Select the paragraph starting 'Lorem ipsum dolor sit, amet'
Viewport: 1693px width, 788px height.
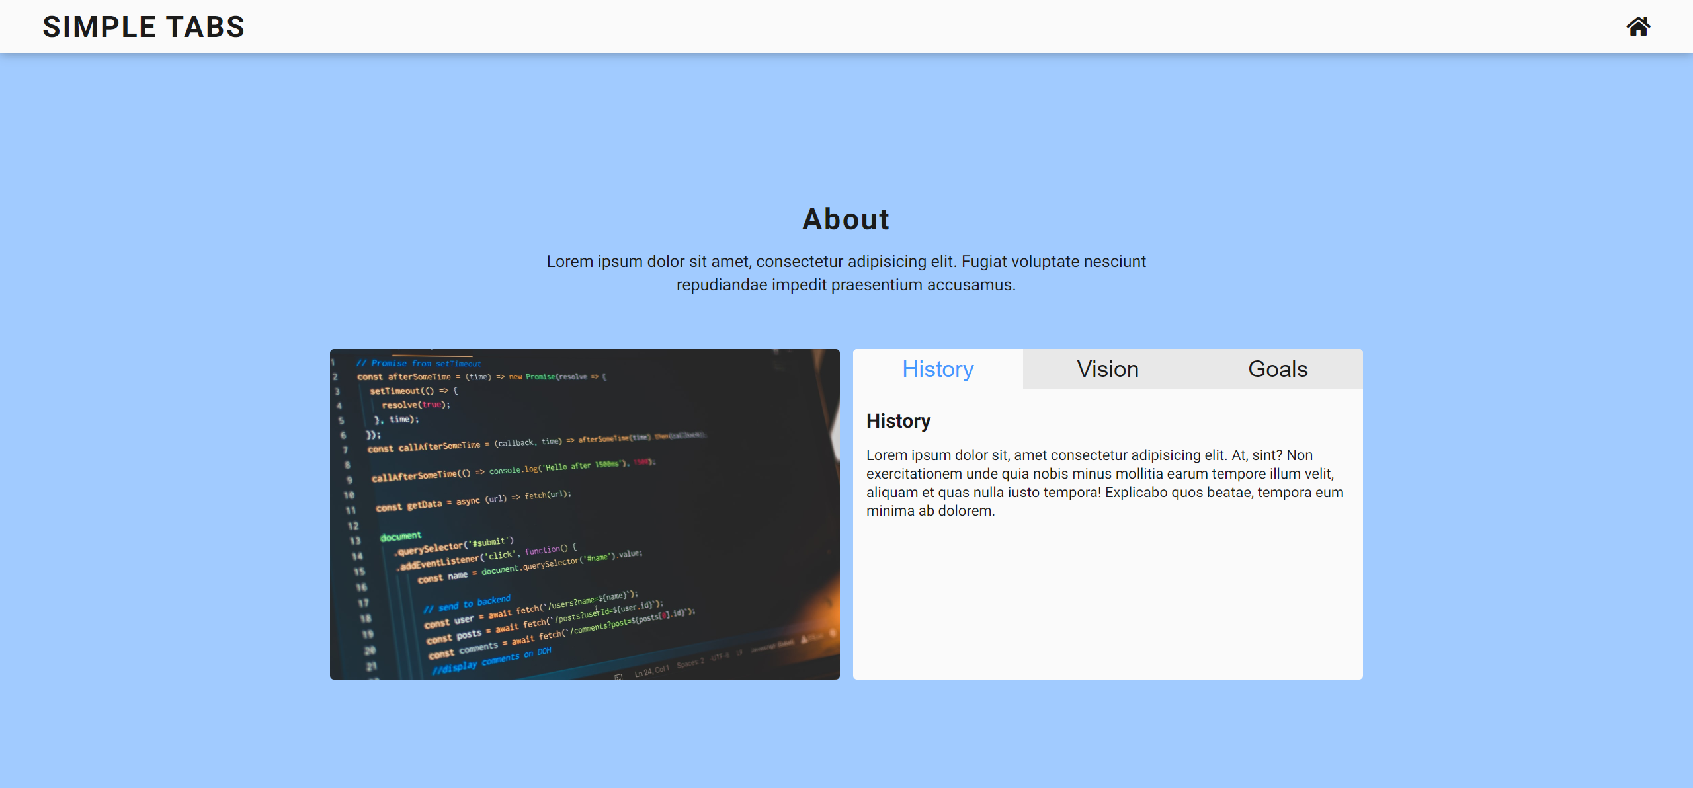coord(1105,483)
